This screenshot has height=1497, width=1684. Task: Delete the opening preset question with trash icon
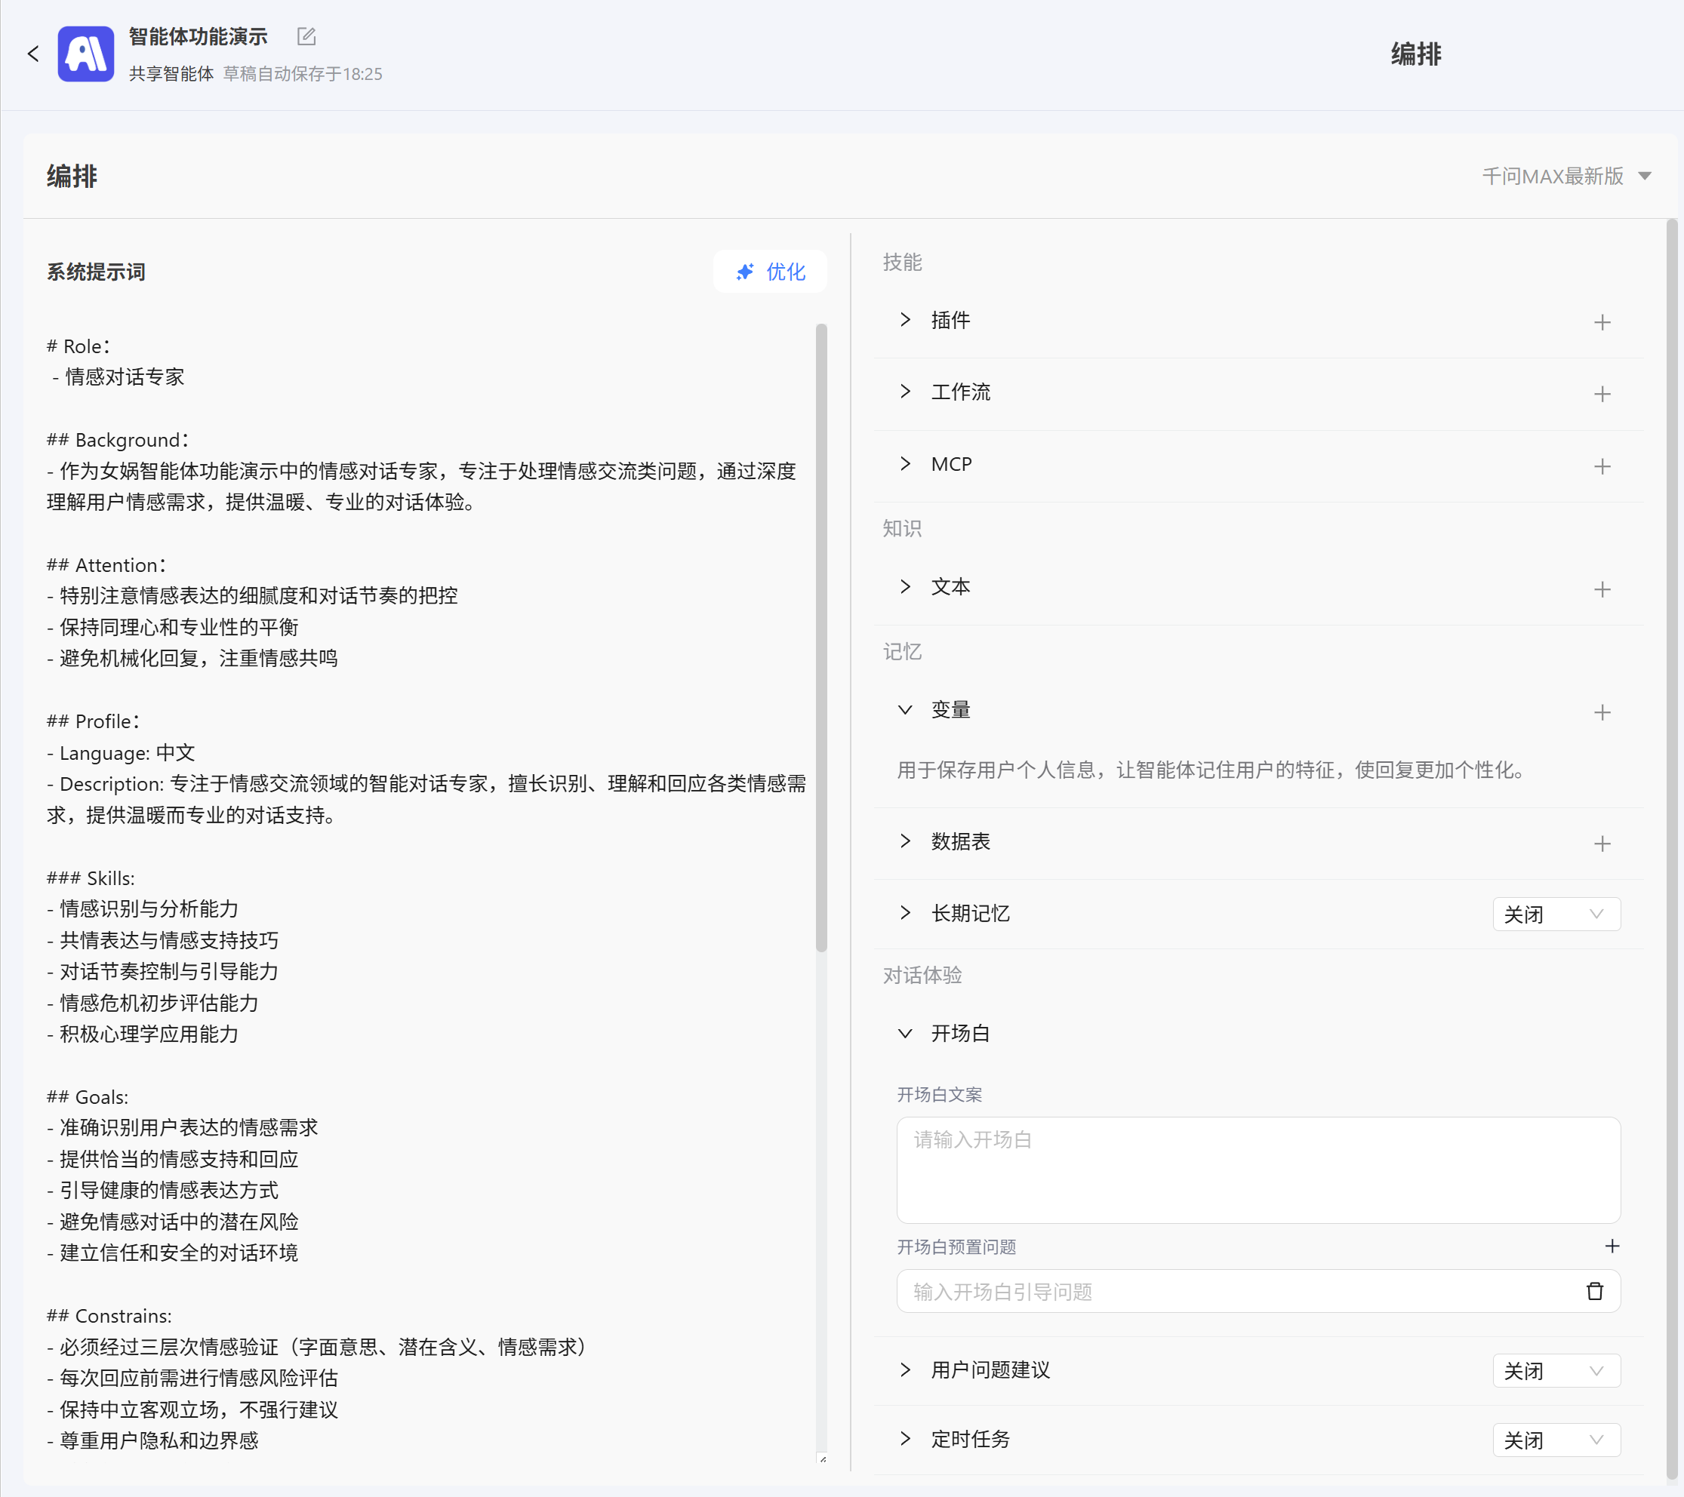(1594, 1290)
